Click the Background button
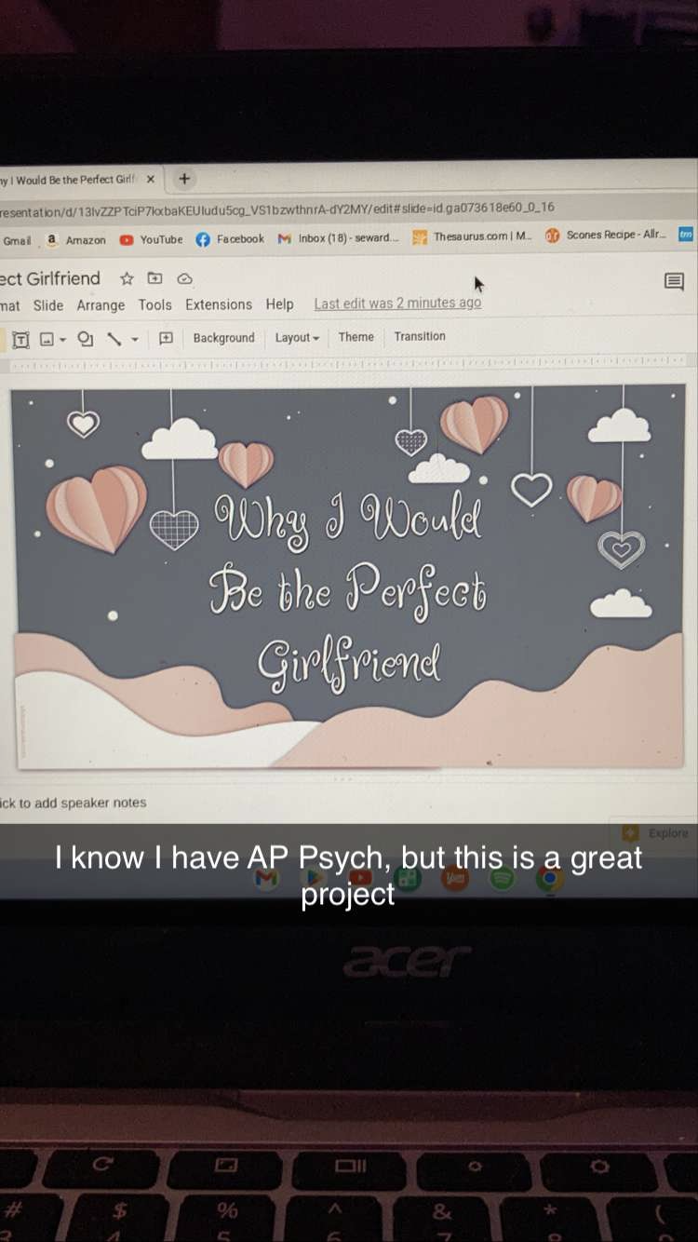The height and width of the screenshot is (1242, 698). coord(223,338)
